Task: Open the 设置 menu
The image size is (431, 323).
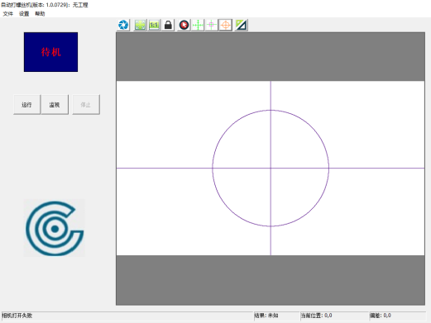Action: (x=24, y=14)
